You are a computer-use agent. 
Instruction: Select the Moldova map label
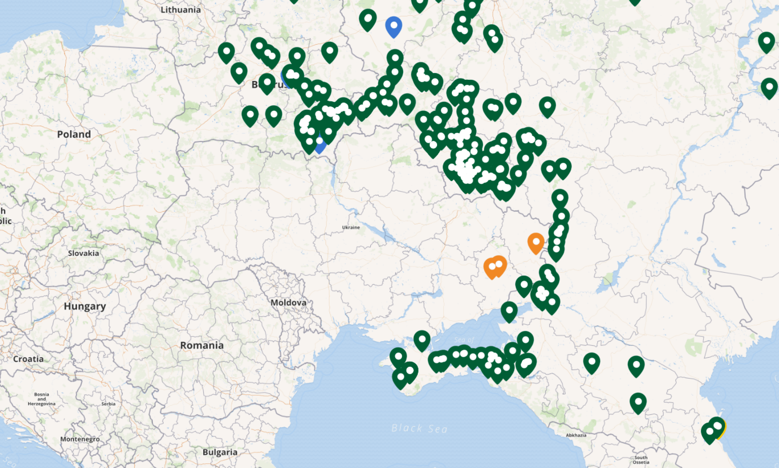(289, 303)
